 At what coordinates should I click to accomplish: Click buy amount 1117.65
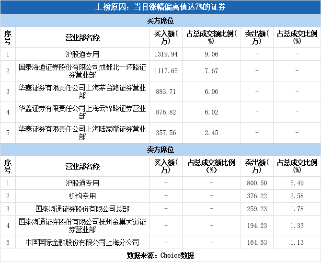pyautogui.click(x=166, y=71)
